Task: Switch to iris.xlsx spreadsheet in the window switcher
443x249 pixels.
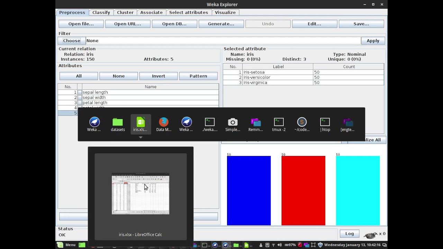Action: click(x=140, y=124)
